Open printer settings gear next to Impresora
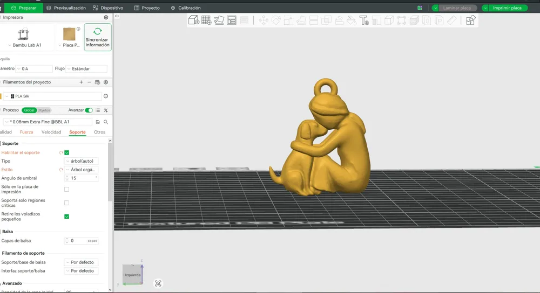540x293 pixels. [x=106, y=17]
